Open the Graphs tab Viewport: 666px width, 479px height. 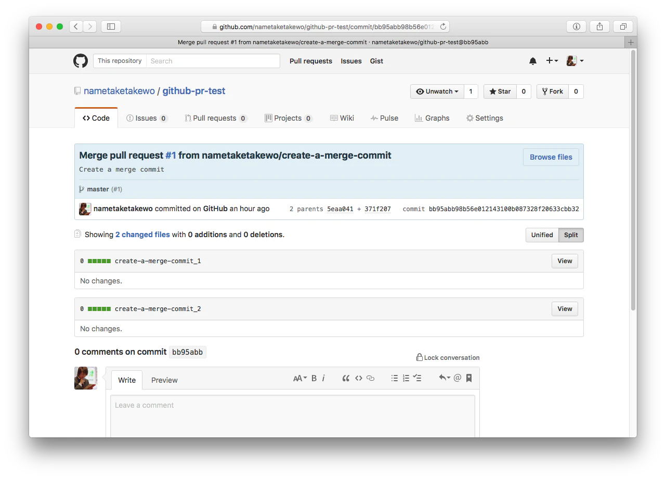(432, 118)
